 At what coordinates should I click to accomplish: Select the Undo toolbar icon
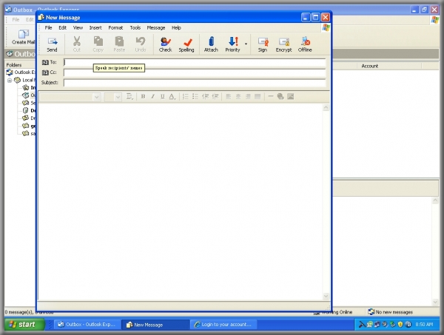141,44
